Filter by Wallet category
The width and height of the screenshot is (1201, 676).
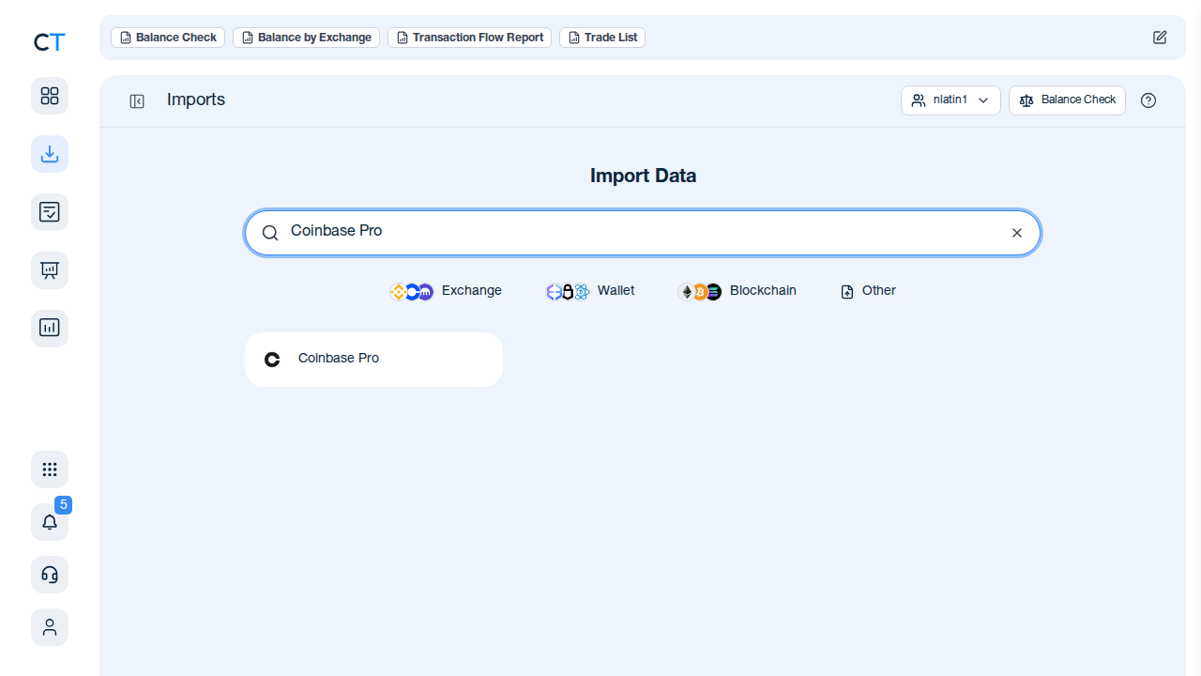coord(590,291)
